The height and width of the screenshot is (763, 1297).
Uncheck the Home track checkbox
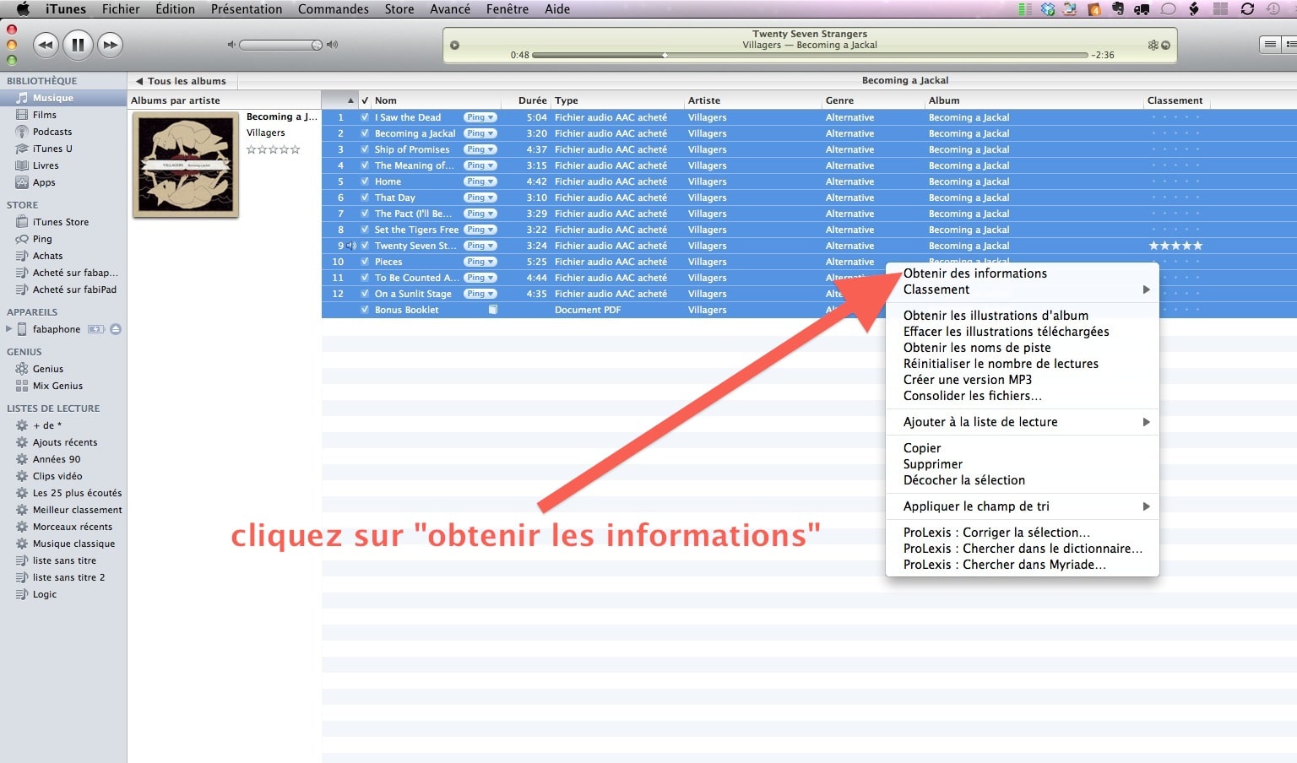pyautogui.click(x=365, y=181)
